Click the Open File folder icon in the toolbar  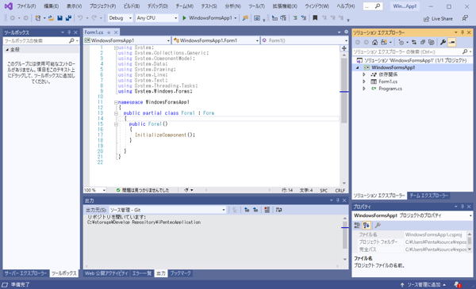click(x=51, y=18)
